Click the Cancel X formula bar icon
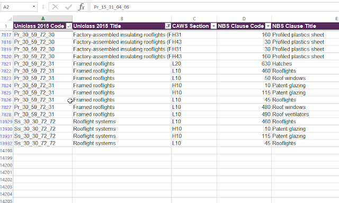The image size is (339, 203). tap(55, 7)
